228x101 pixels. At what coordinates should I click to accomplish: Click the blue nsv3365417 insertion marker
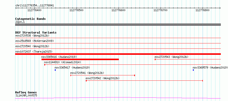click(x=55, y=70)
